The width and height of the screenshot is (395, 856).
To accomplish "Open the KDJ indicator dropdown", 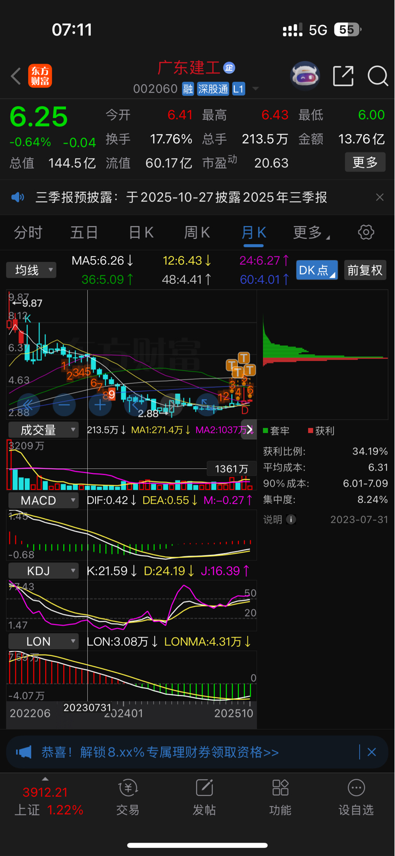I will point(44,571).
